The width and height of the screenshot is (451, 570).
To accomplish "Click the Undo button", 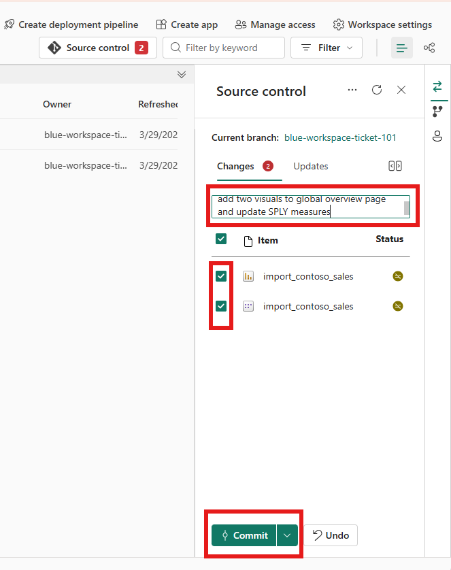I will (x=331, y=535).
